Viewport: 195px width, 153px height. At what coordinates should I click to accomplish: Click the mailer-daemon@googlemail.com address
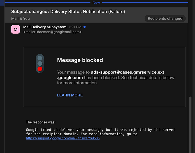[53, 32]
